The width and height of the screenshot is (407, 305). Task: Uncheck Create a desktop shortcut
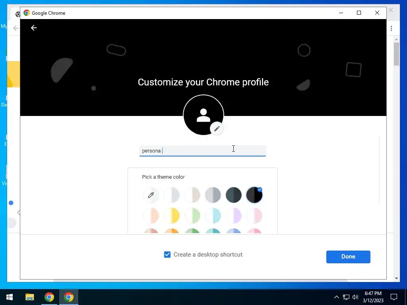[x=167, y=255]
